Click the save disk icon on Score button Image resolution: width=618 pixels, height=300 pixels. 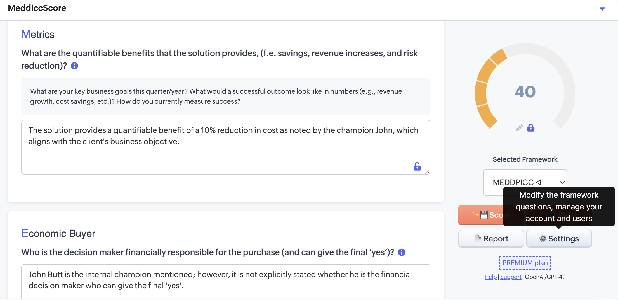click(484, 215)
